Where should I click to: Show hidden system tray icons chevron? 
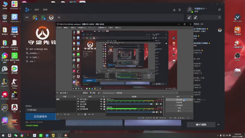click(x=218, y=136)
